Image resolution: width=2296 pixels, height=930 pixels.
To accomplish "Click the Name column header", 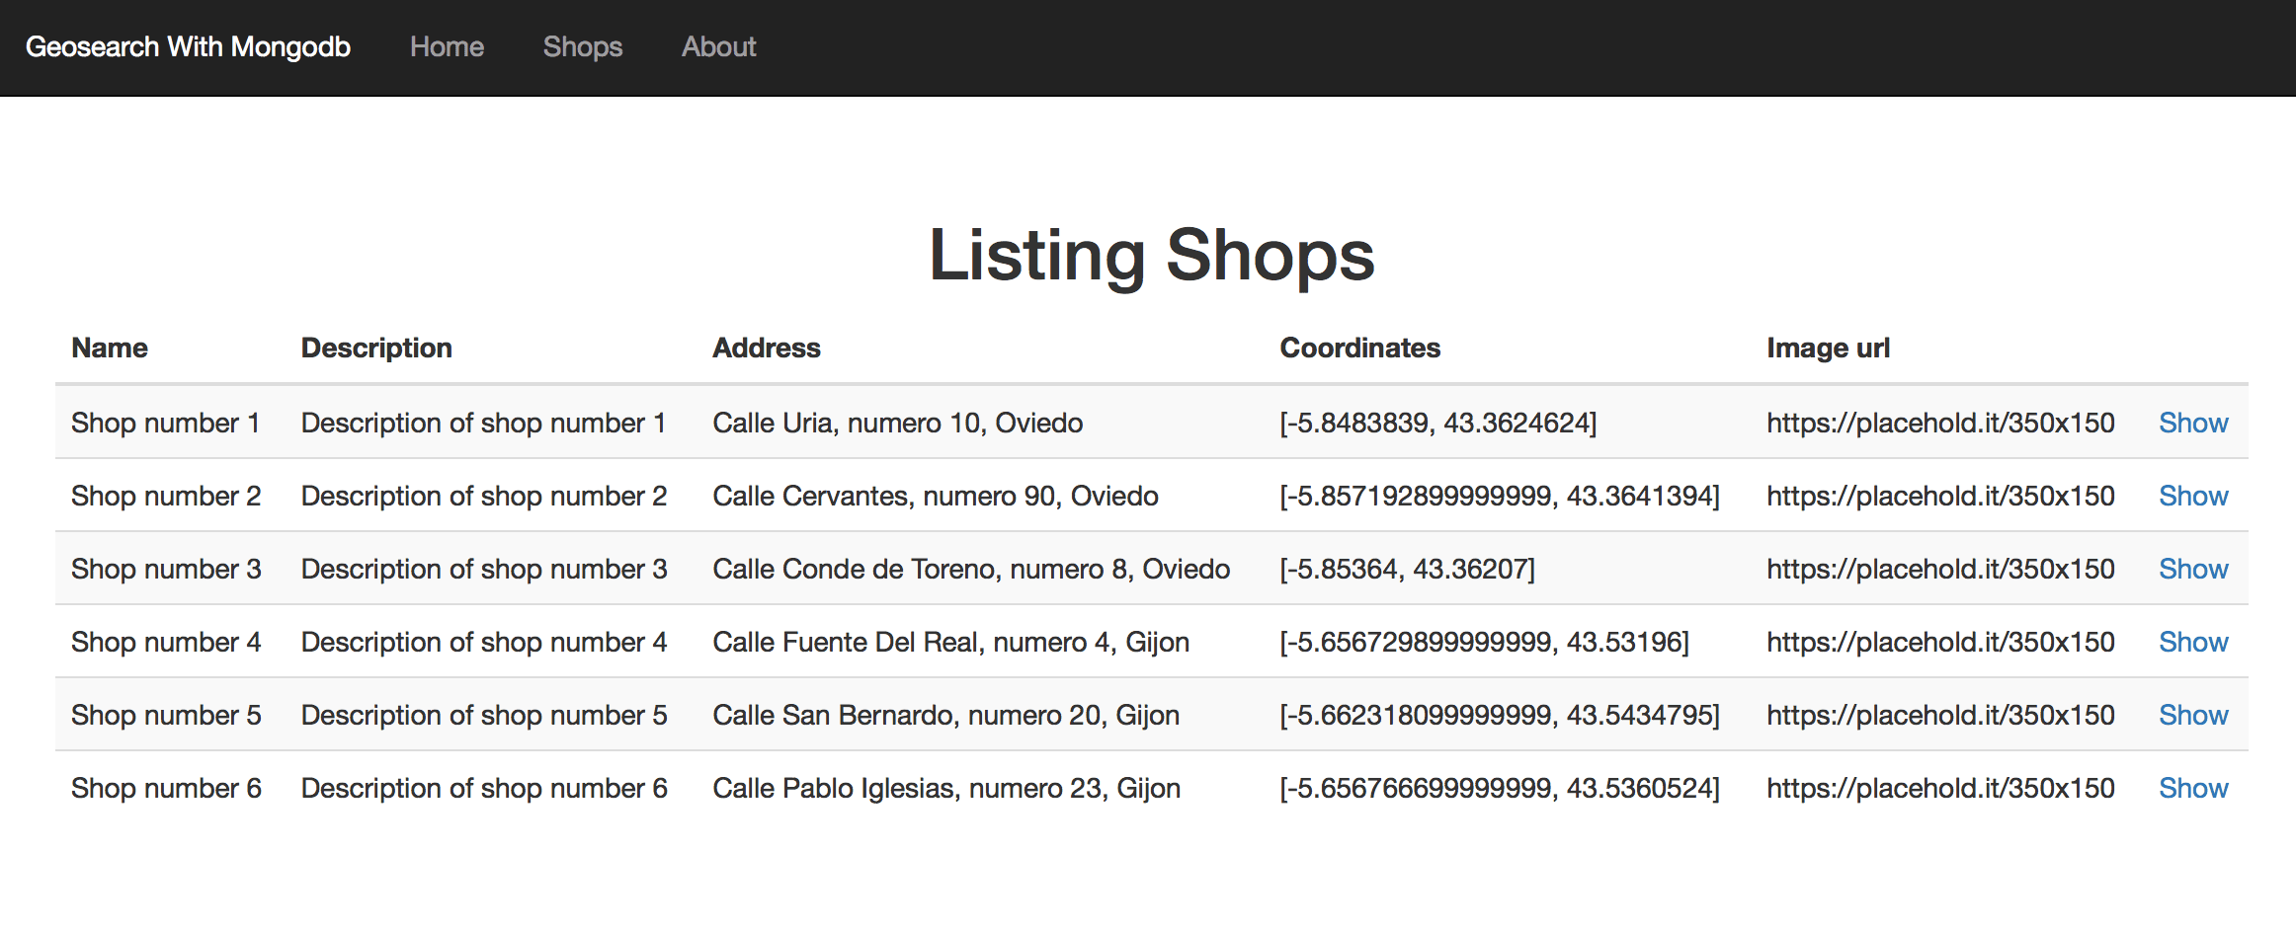I will 110,348.
